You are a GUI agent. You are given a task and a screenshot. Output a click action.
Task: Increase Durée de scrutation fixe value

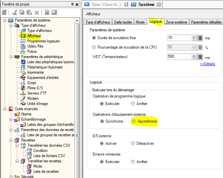pos(194,37)
